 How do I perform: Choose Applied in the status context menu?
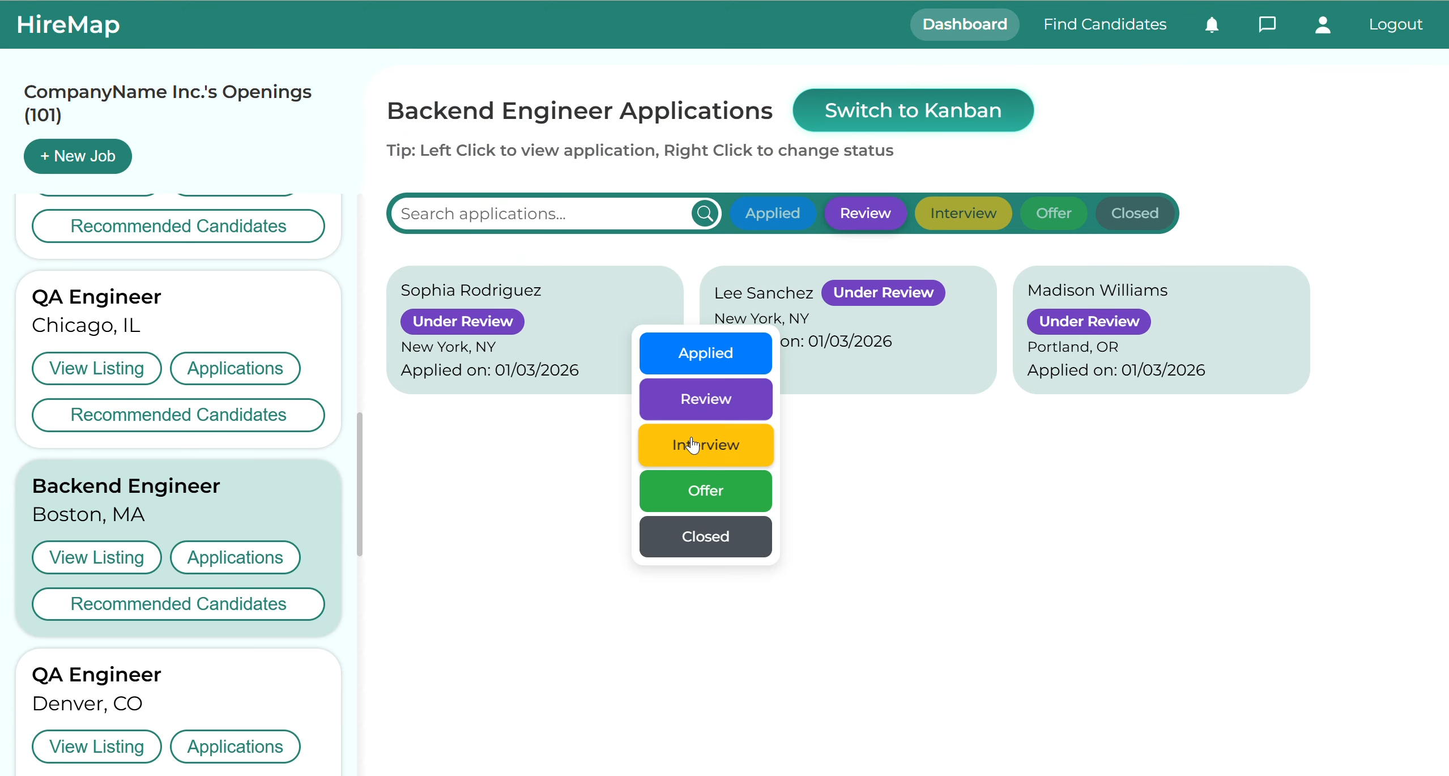706,353
